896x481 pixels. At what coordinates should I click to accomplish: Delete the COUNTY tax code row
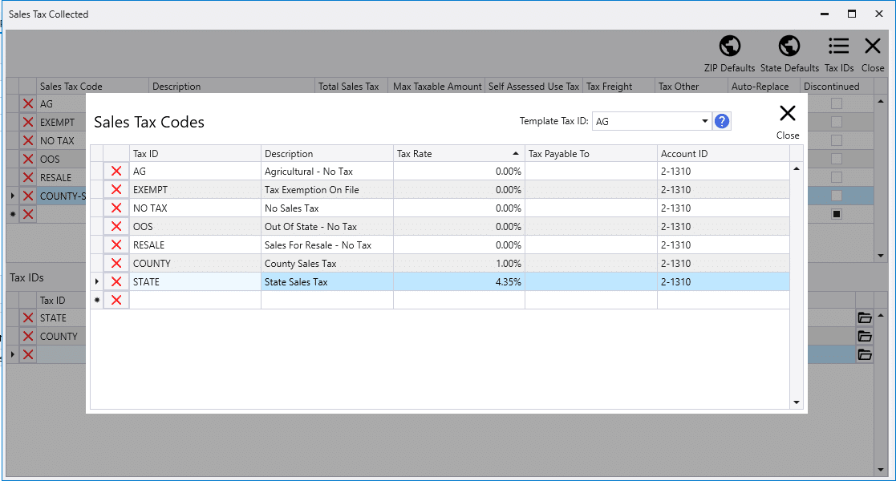[x=115, y=263]
